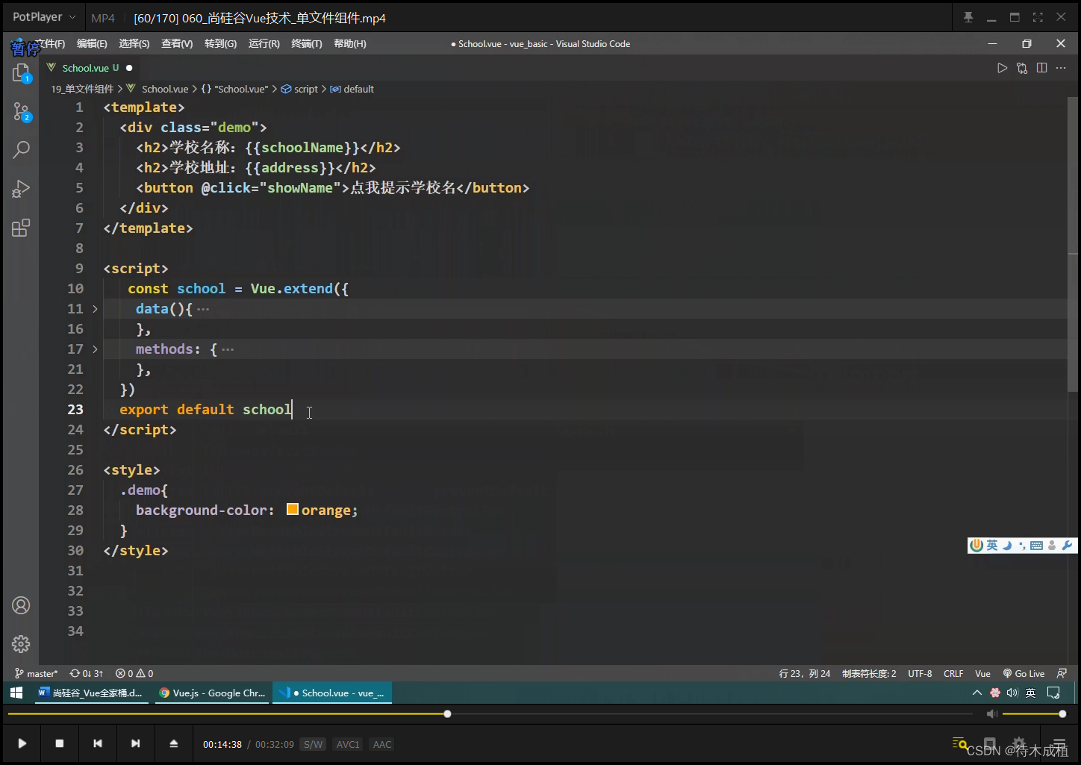This screenshot has width=1081, height=765.
Task: Open the 帮助(H) menu
Action: (350, 44)
